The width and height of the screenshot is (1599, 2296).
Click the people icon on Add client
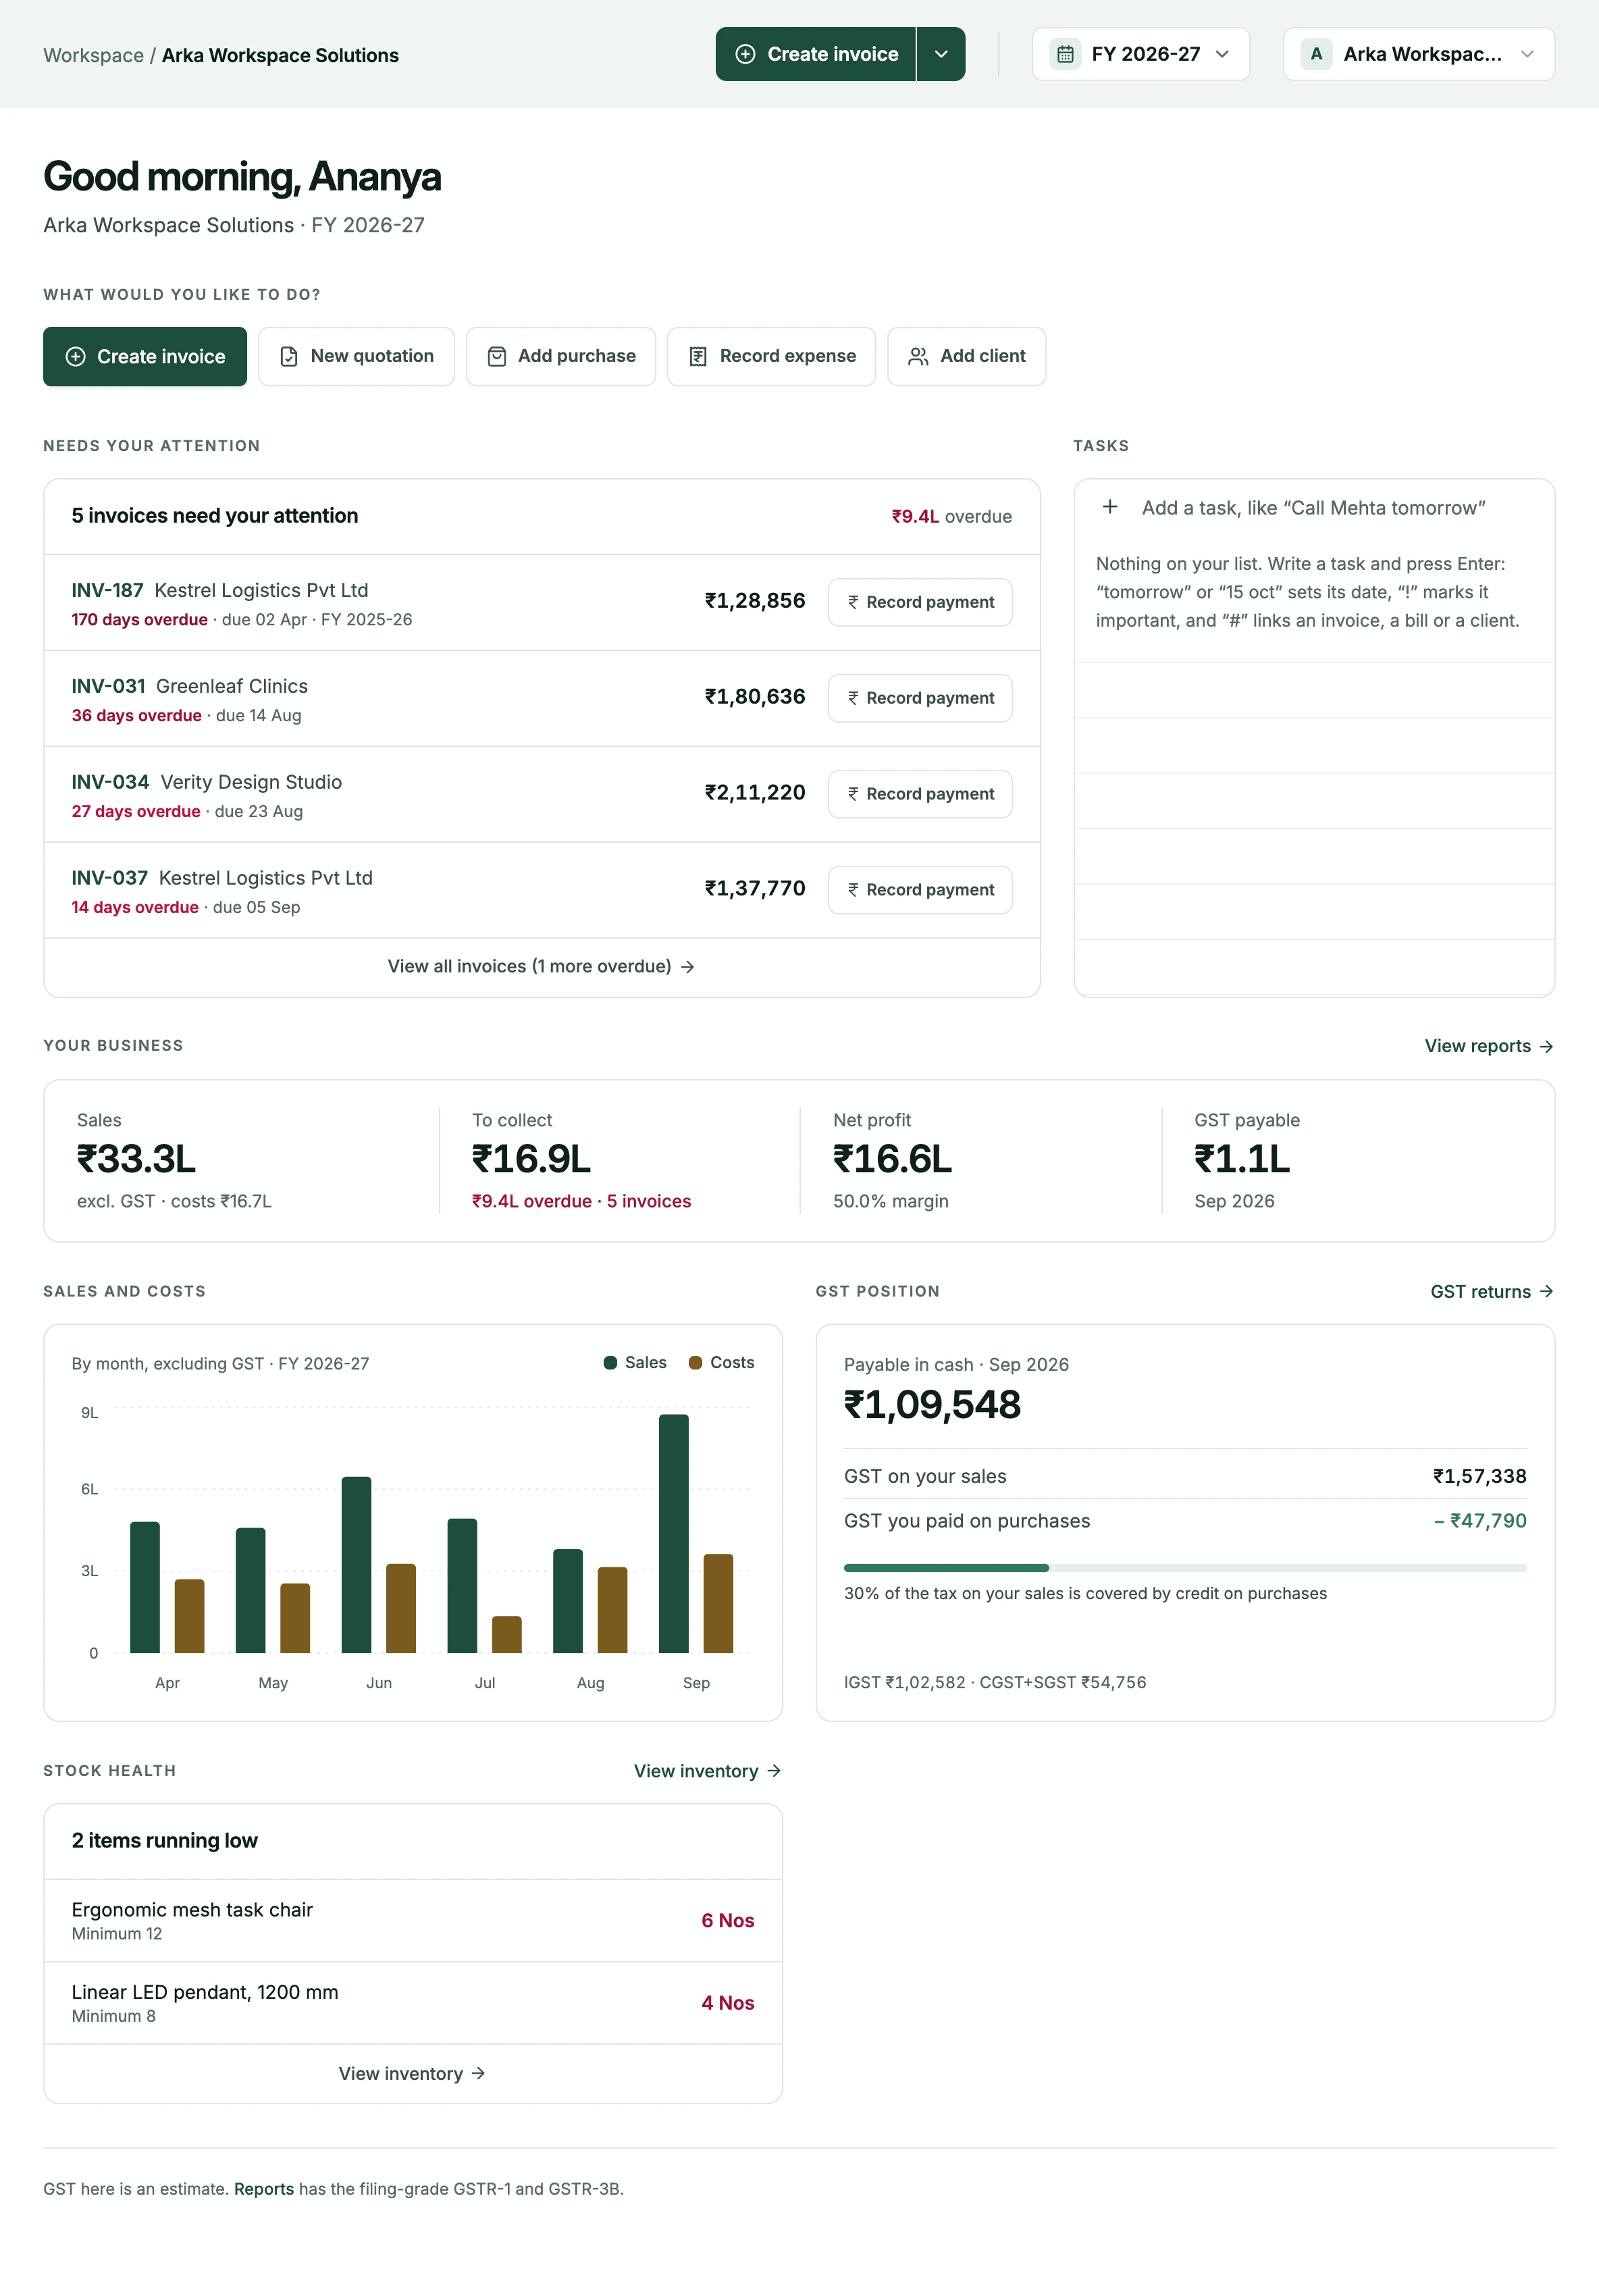[x=918, y=357]
